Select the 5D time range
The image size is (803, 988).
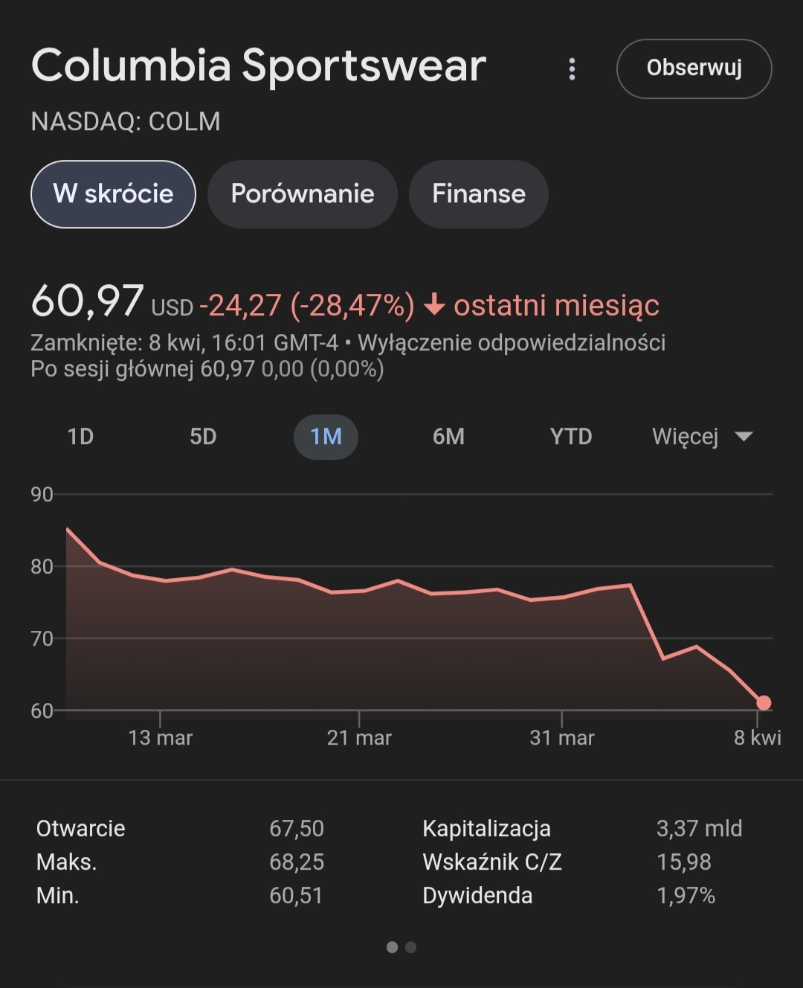click(x=203, y=437)
